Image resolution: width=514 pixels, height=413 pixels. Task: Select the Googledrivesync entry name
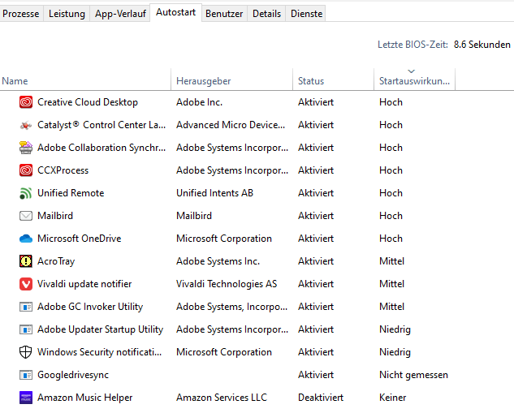73,375
